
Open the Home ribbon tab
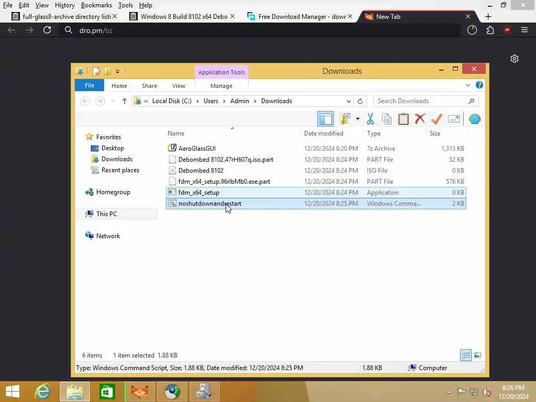click(x=119, y=86)
